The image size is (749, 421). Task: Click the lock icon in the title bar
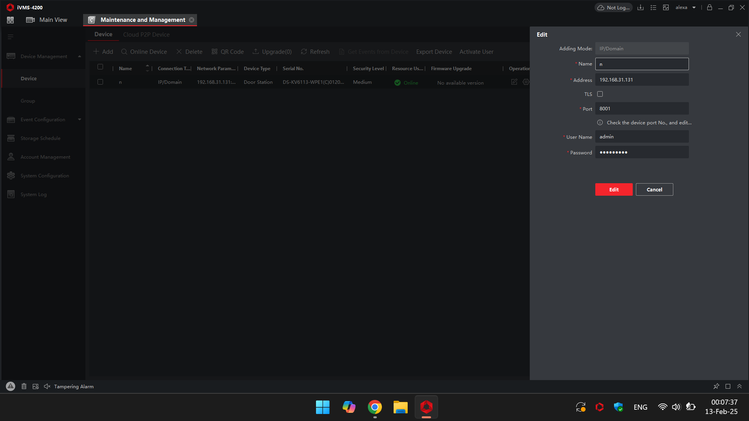pyautogui.click(x=709, y=7)
